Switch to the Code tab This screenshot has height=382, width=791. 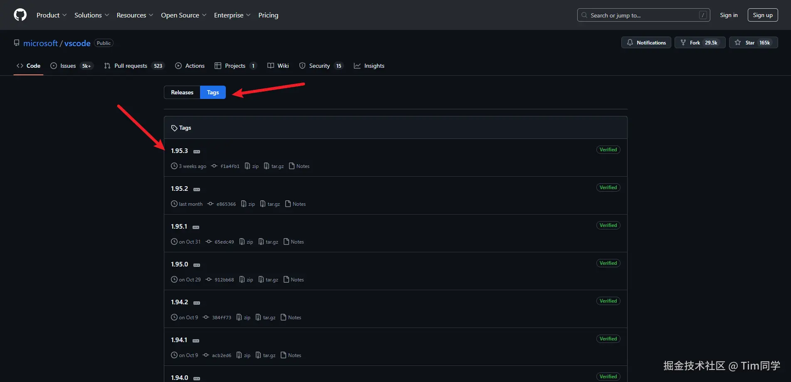[28, 66]
